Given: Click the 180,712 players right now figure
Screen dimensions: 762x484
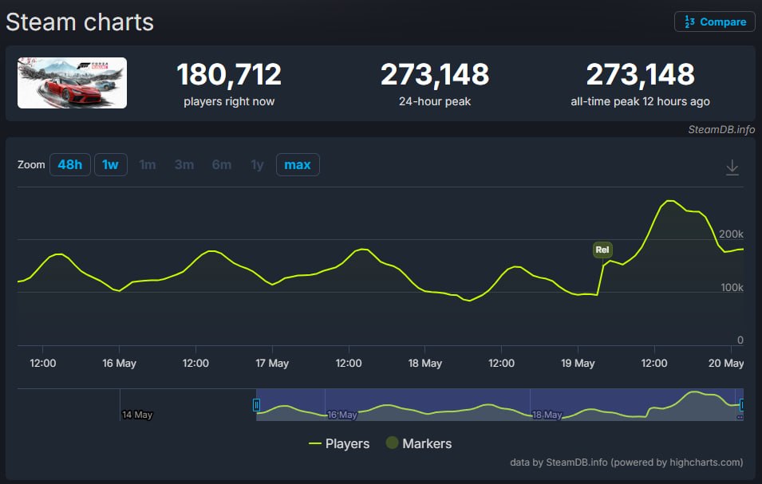Looking at the screenshot, I should pos(229,74).
